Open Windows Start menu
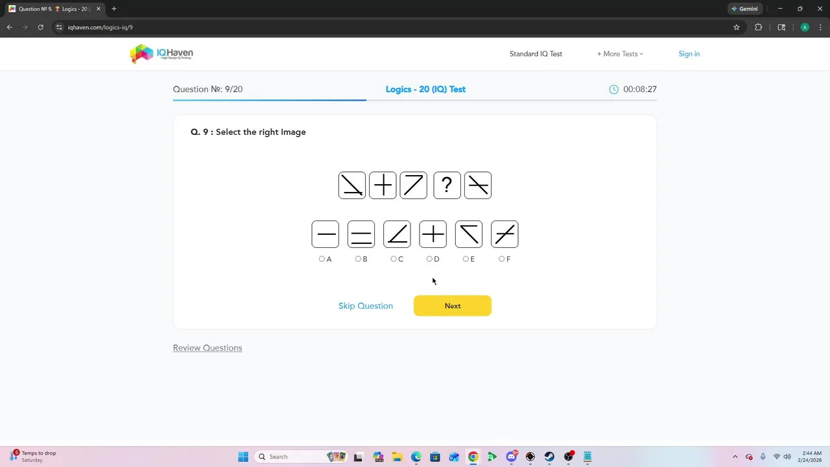The image size is (830, 467). point(243,457)
